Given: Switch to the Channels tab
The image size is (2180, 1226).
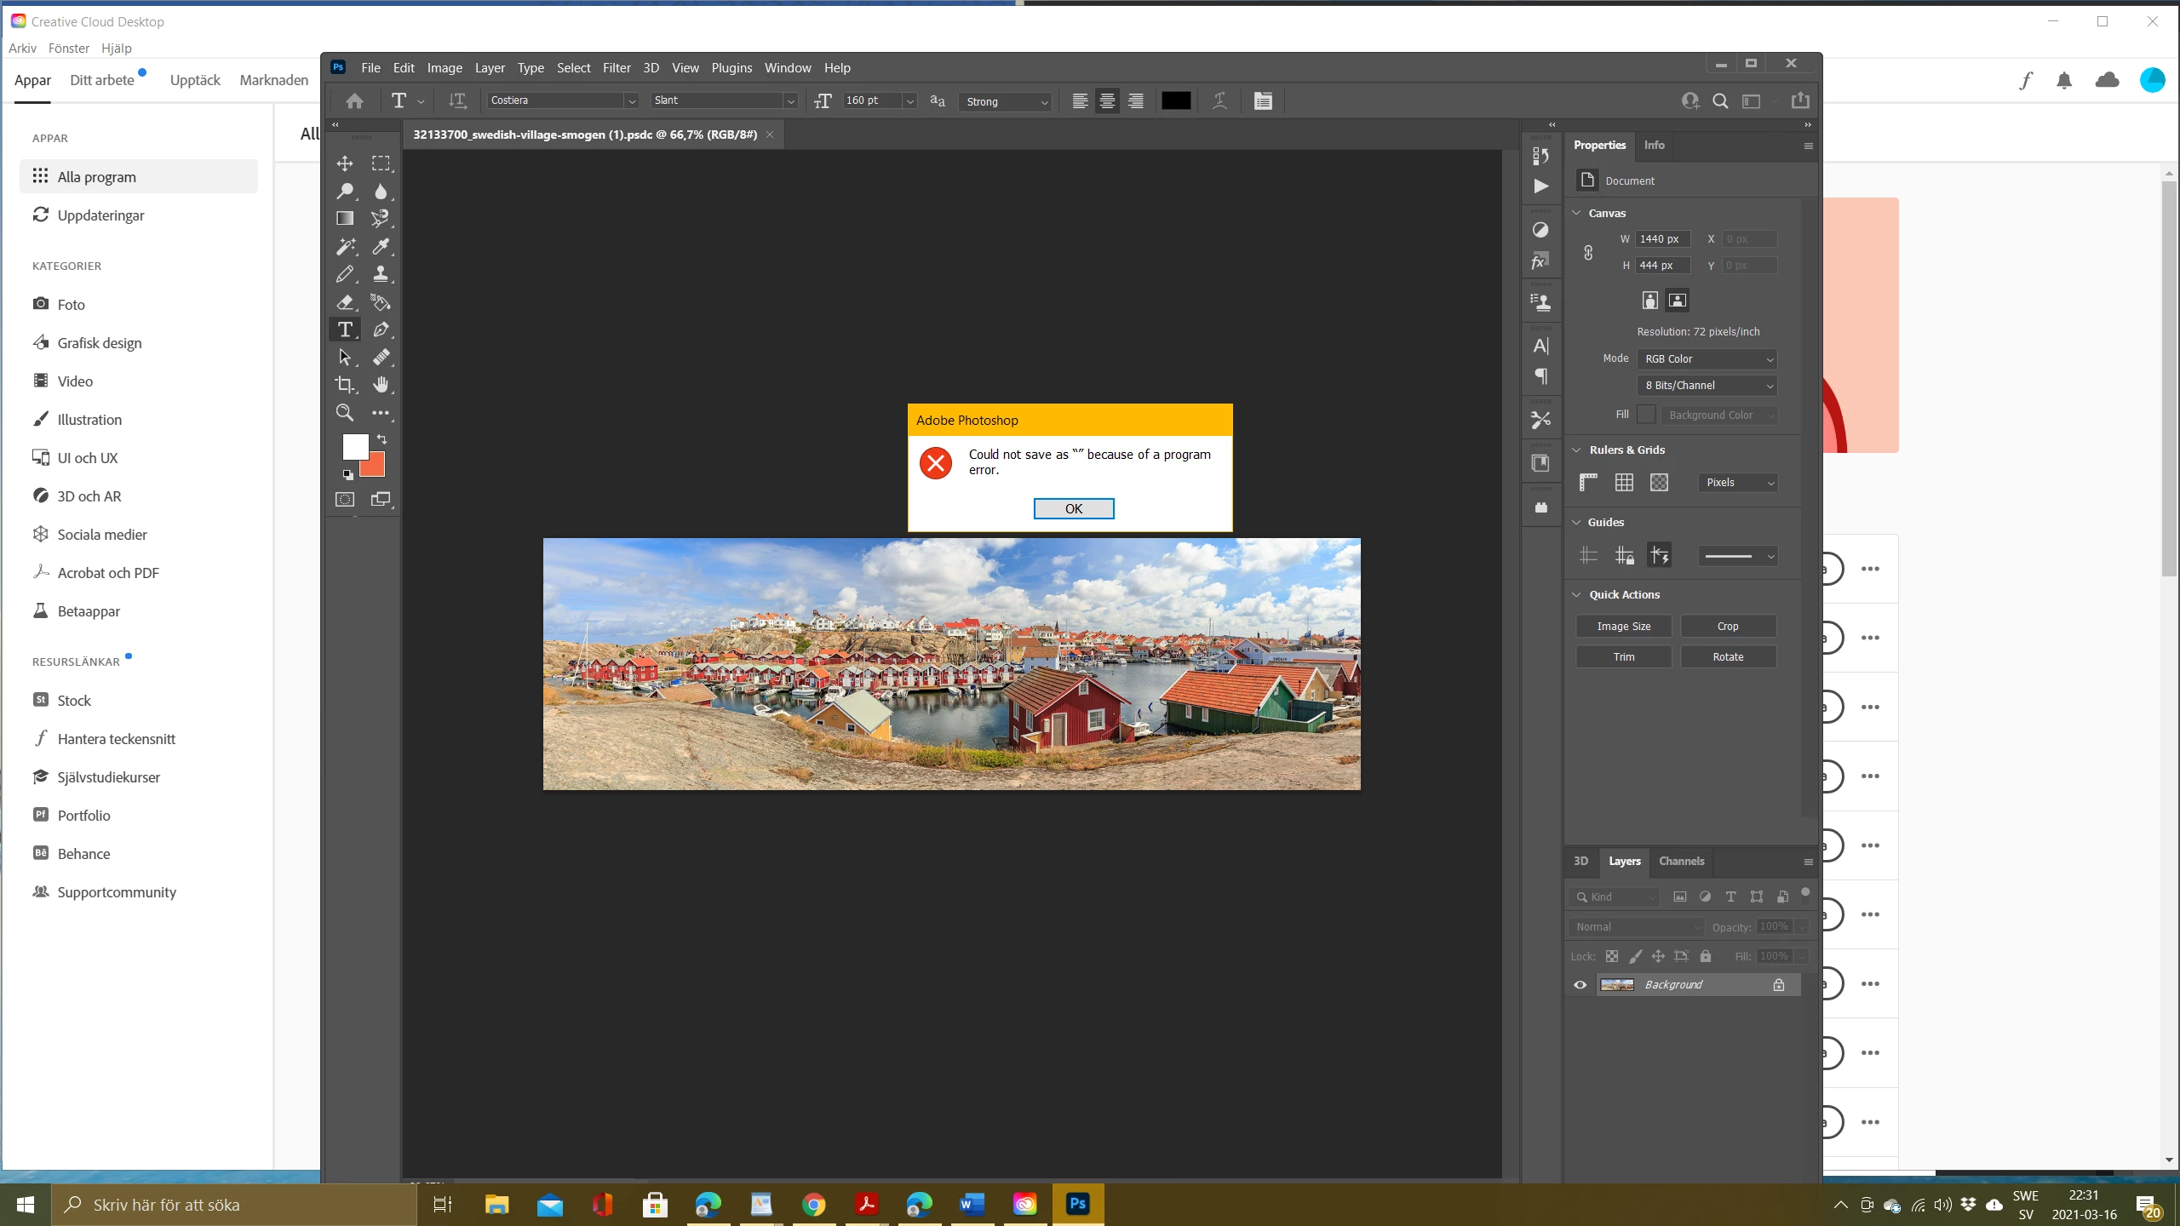Looking at the screenshot, I should pos(1681,862).
